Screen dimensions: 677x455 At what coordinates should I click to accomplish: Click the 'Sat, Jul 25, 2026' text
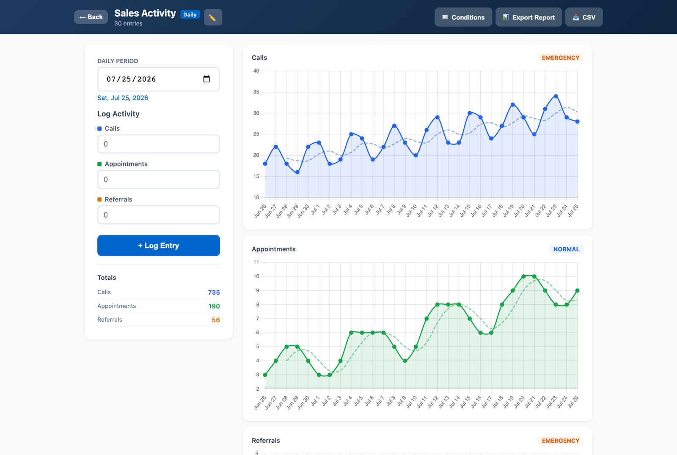(x=123, y=98)
